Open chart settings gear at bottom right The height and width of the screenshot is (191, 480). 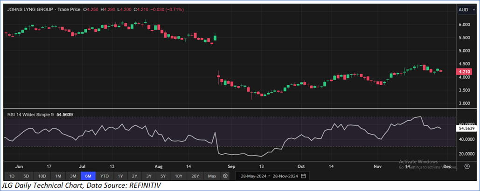click(x=467, y=167)
